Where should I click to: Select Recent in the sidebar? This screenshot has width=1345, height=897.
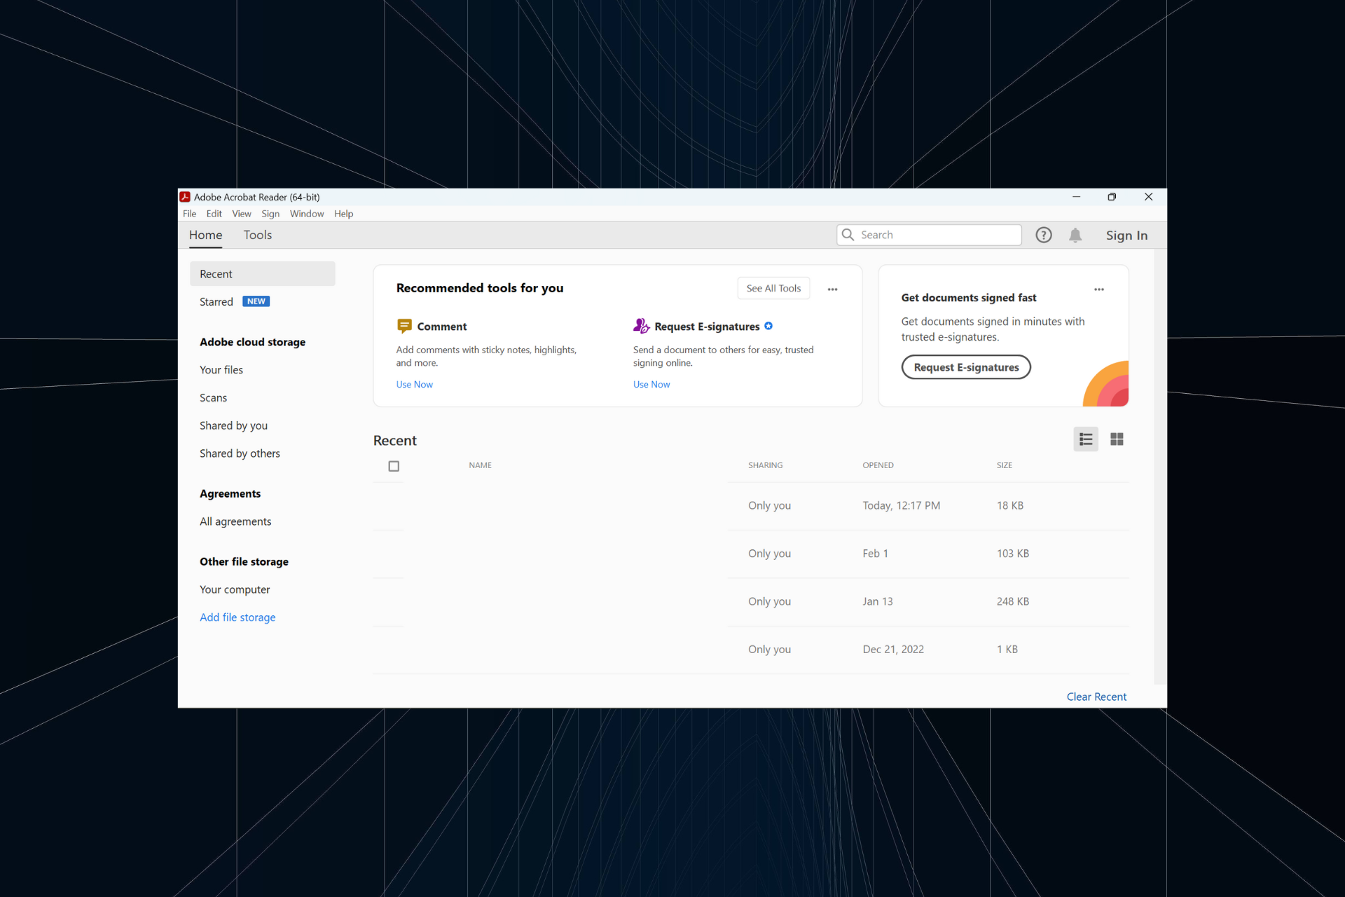point(263,274)
